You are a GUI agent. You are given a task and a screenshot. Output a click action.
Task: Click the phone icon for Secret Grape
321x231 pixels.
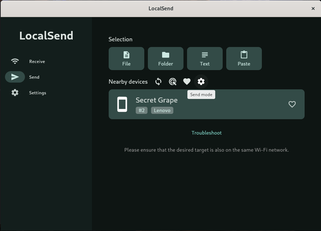click(x=122, y=104)
